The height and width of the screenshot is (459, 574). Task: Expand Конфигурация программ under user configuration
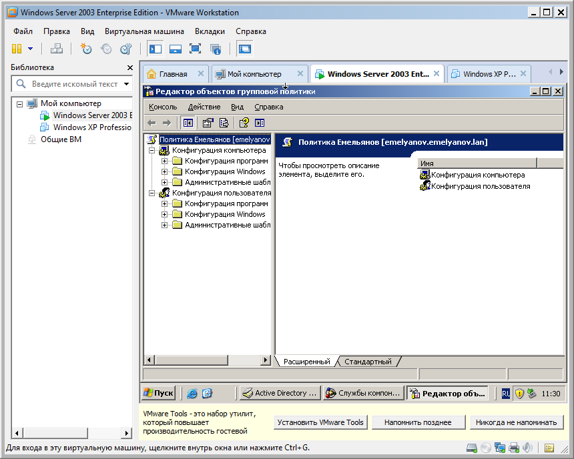[x=164, y=204]
